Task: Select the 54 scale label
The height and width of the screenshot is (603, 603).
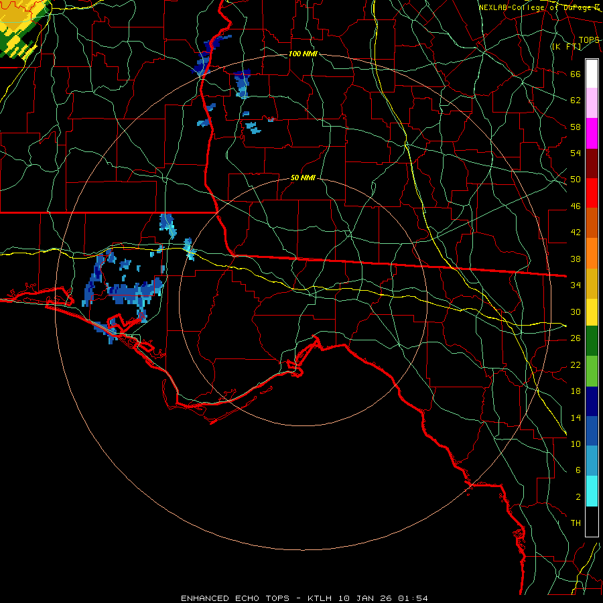Action: coord(576,153)
